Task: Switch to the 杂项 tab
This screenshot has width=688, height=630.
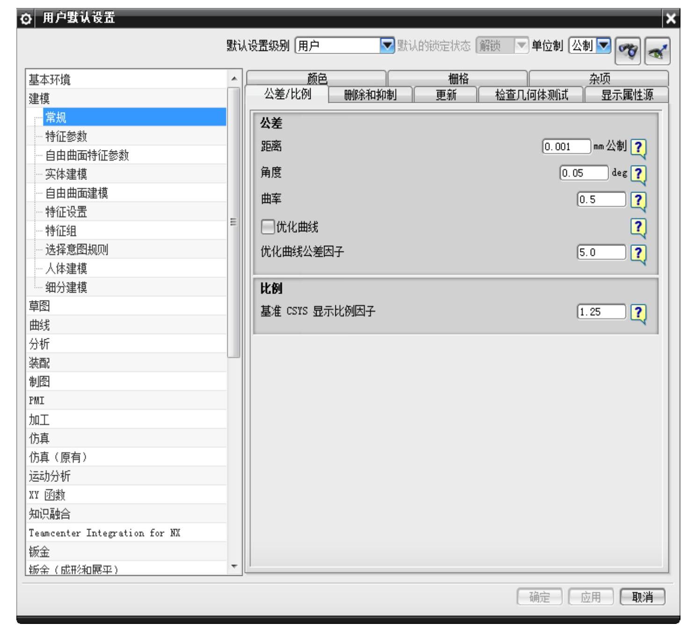Action: tap(599, 79)
